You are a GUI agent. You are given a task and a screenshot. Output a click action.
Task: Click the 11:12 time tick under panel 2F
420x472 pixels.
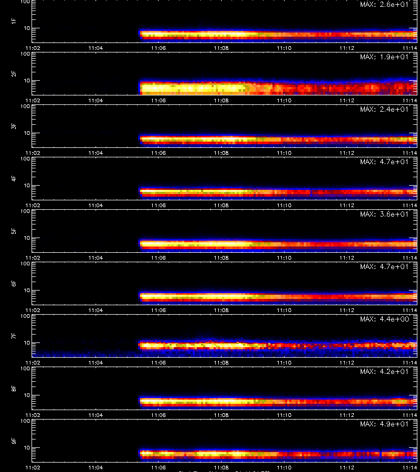(x=347, y=100)
